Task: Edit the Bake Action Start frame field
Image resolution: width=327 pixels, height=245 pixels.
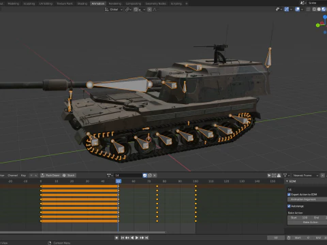Action: 299,218
